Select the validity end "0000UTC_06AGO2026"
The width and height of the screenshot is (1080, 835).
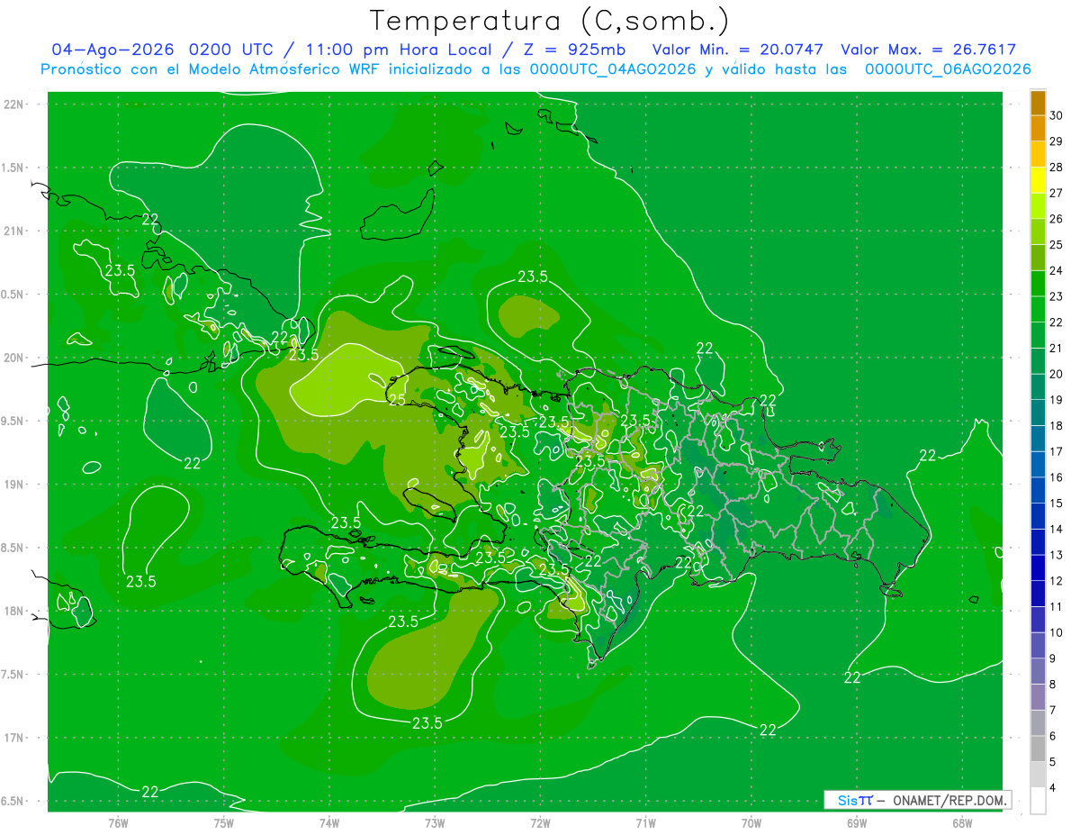(x=948, y=69)
